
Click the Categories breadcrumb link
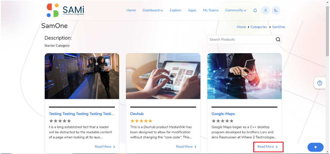click(x=259, y=27)
